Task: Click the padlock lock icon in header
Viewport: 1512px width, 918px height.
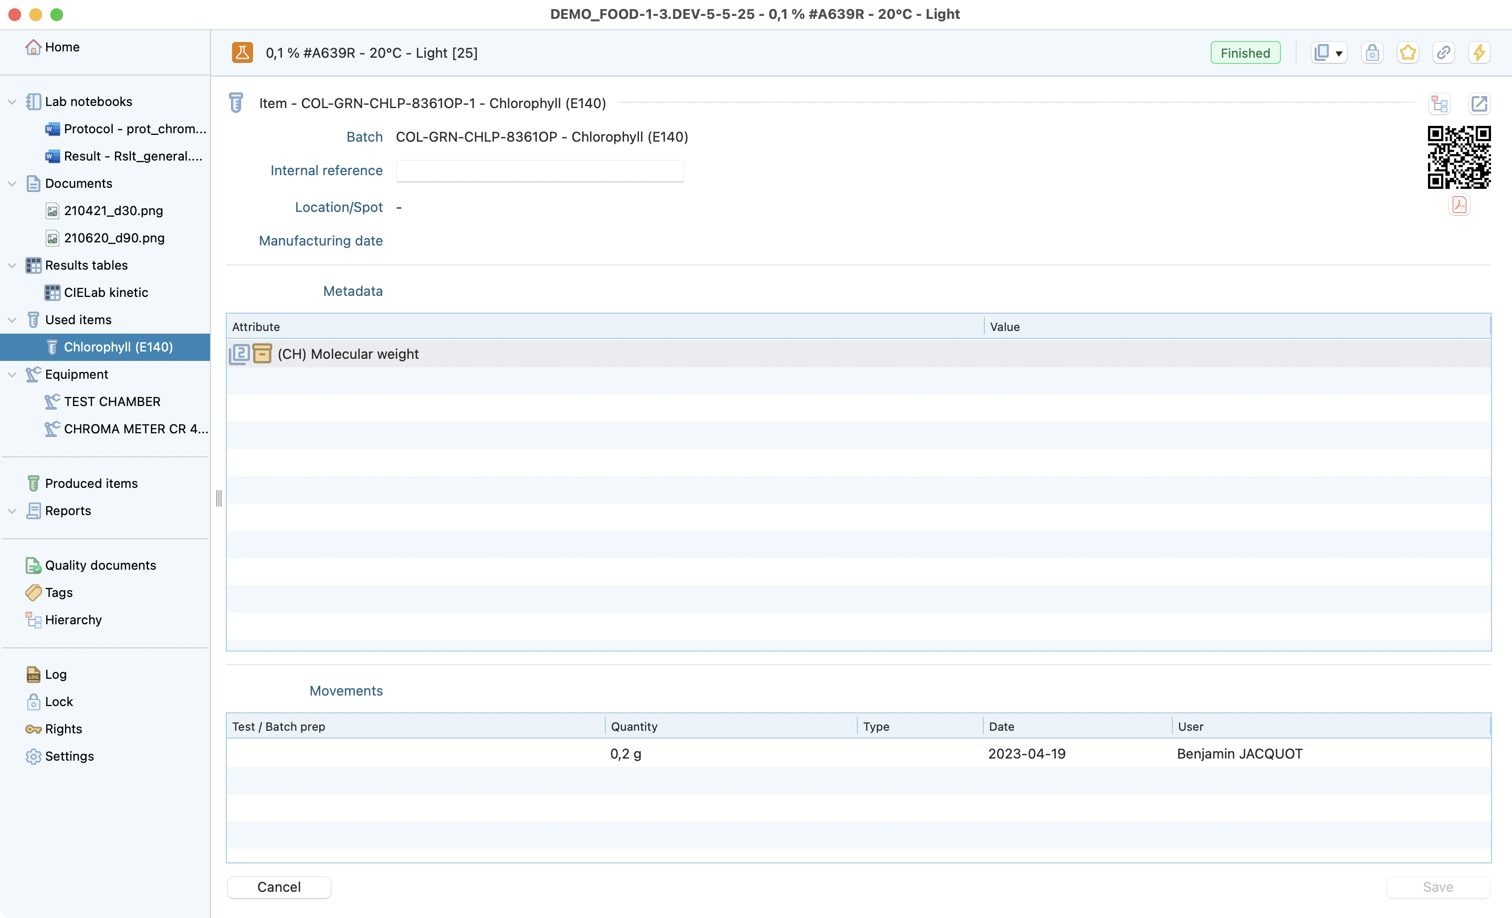Action: point(1372,53)
